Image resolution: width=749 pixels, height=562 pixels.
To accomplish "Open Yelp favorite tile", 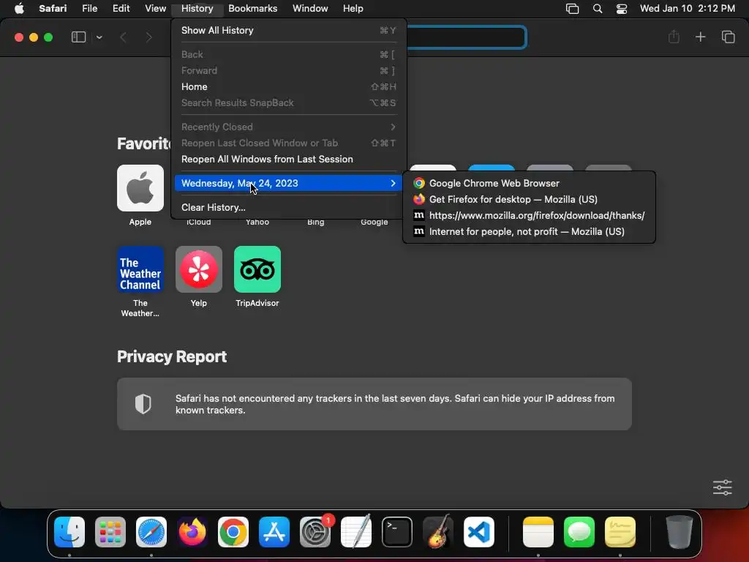I will 199,269.
